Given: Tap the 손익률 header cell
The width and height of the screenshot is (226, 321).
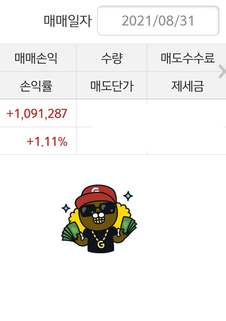Looking at the screenshot, I should pos(36,86).
